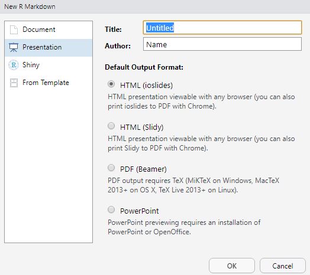Focus the Author name field
The width and height of the screenshot is (310, 275).
tap(222, 44)
